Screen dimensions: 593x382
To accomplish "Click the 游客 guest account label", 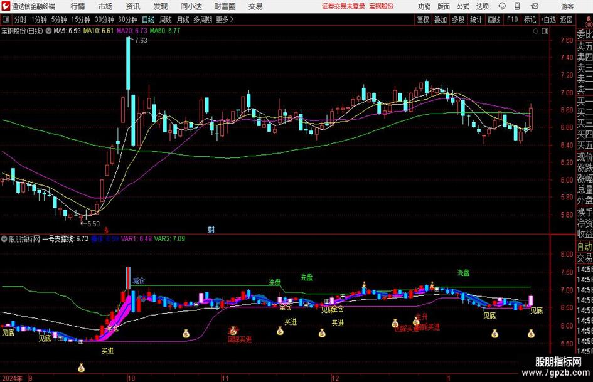I will coord(567,6).
